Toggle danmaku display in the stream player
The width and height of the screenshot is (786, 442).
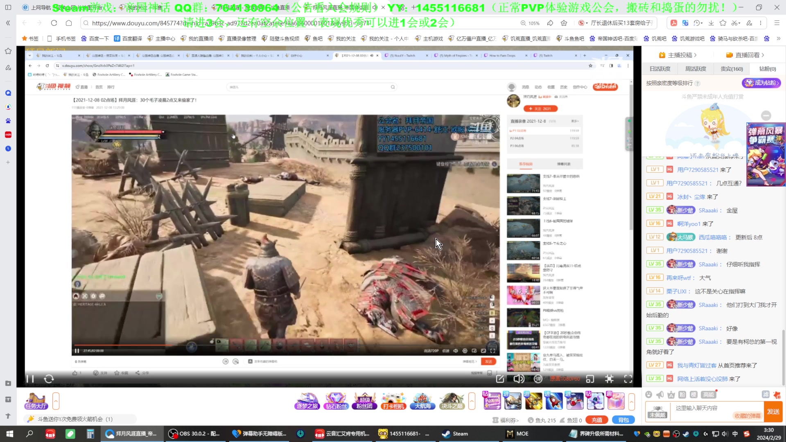coord(538,379)
